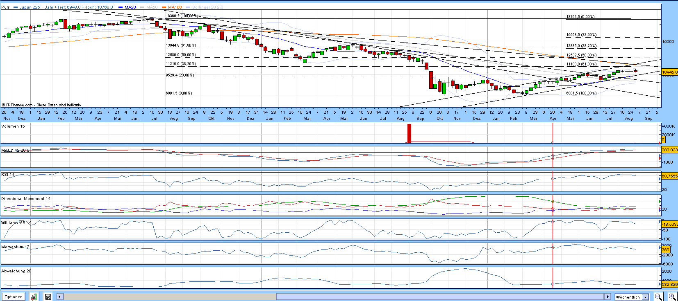Click the MACD 12 26 9 label
Screen dimensions: 678x301
15,150
